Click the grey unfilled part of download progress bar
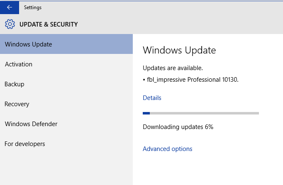This screenshot has height=185, width=283. pos(204,113)
